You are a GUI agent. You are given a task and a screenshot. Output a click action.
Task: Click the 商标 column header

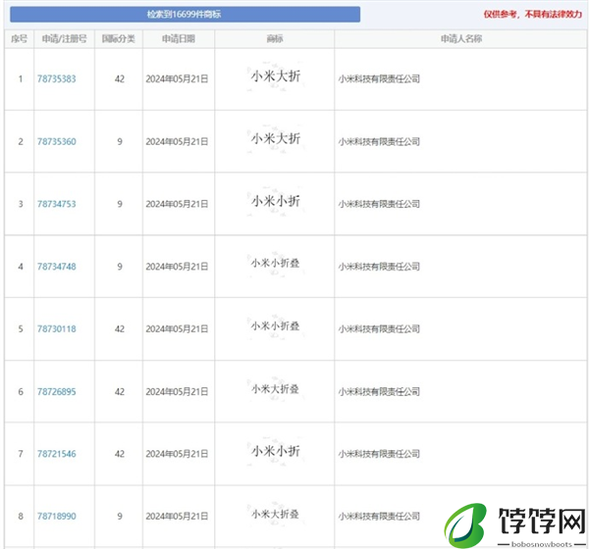(x=275, y=38)
